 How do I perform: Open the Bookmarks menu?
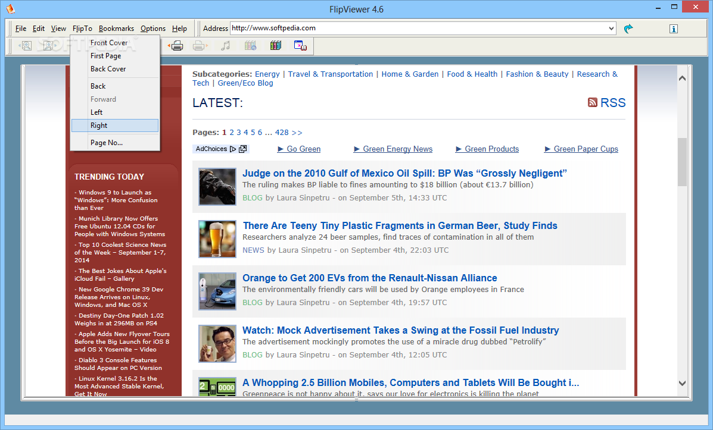click(x=116, y=28)
